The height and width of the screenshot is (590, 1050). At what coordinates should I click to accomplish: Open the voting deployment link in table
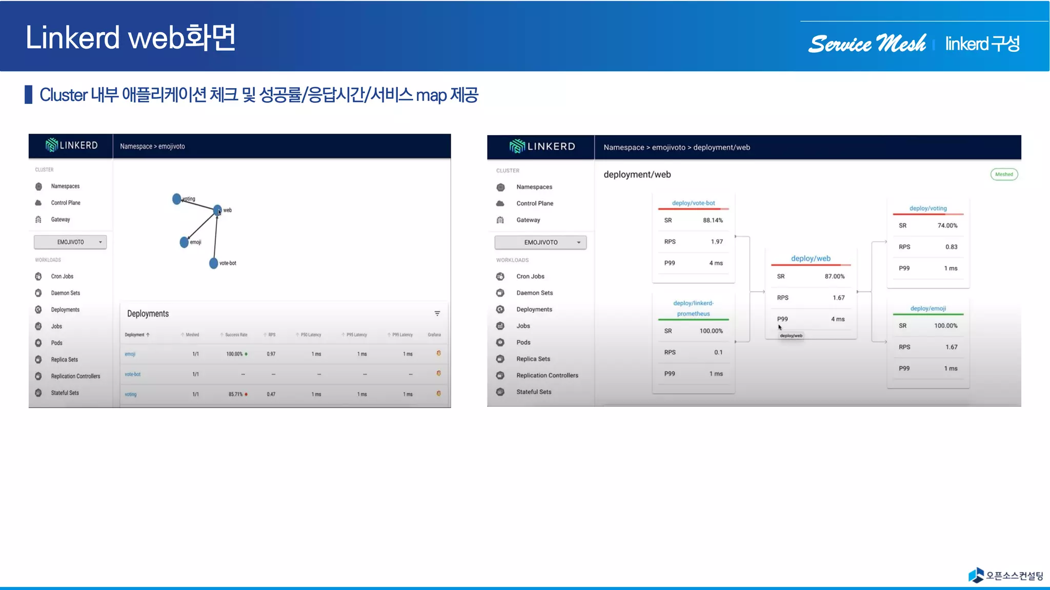131,394
